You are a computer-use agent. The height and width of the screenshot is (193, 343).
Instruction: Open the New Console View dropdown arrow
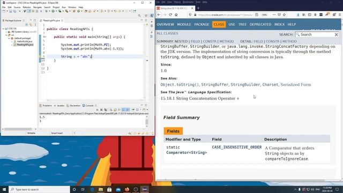click(147, 109)
